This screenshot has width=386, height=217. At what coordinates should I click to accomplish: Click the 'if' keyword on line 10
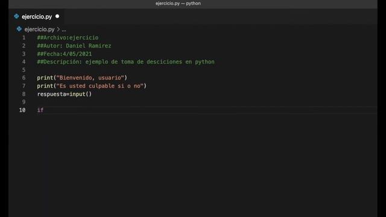[40, 110]
